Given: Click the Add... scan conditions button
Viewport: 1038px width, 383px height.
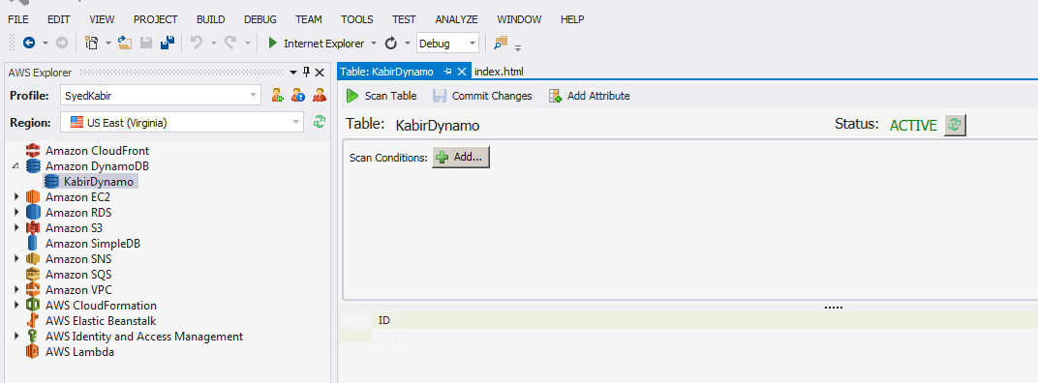Looking at the screenshot, I should 462,158.
